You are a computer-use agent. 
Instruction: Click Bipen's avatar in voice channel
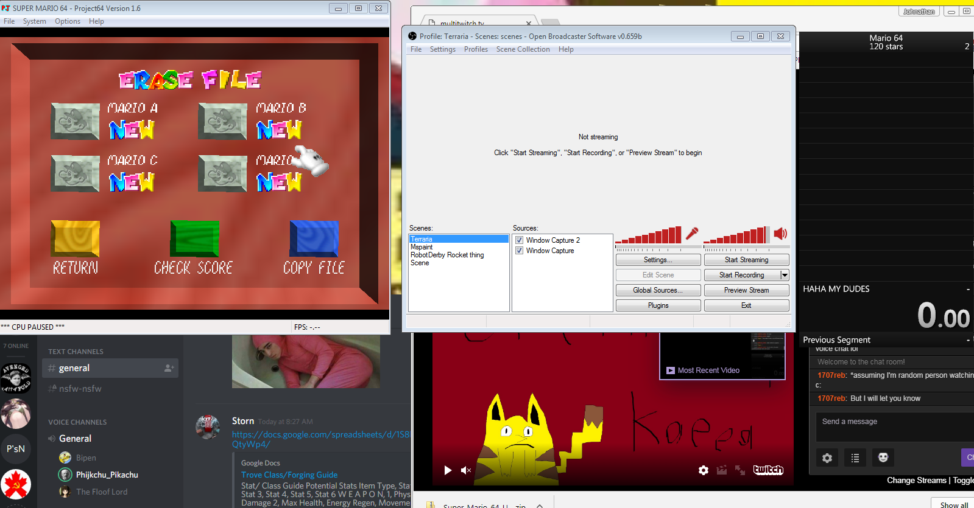coord(65,458)
